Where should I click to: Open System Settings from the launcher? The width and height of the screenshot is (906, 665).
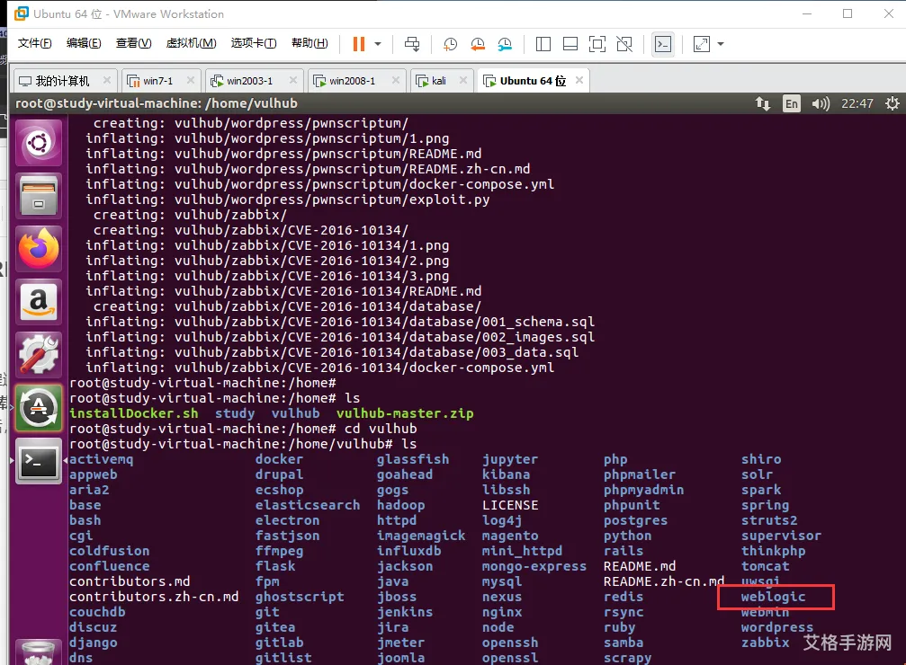39,355
